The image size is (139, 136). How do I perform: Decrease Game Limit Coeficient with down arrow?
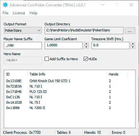86,47
